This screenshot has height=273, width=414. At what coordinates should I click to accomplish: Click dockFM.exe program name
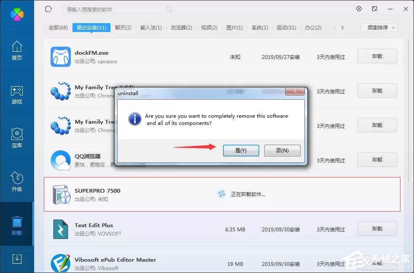[x=91, y=53]
